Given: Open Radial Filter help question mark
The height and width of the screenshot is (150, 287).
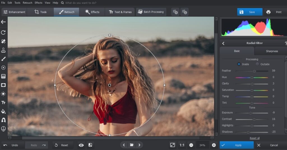Looking at the screenshot, I should pyautogui.click(x=286, y=43).
